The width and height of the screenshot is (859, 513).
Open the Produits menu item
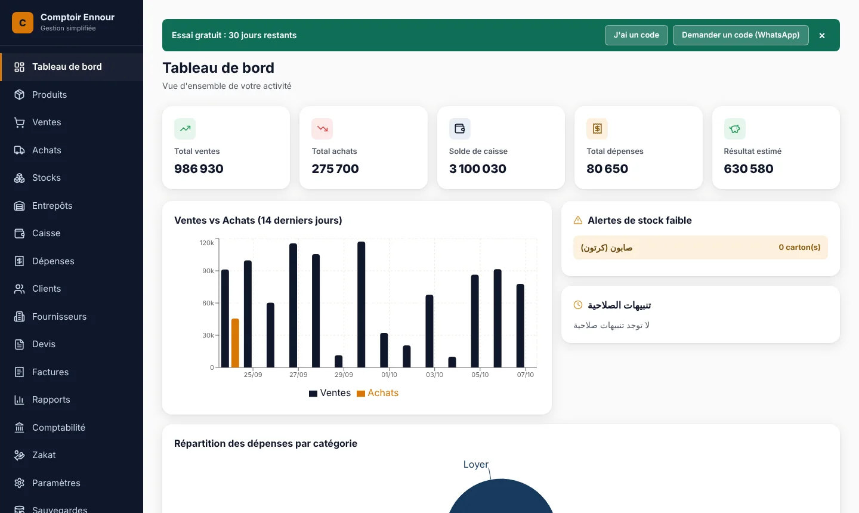[72, 95]
